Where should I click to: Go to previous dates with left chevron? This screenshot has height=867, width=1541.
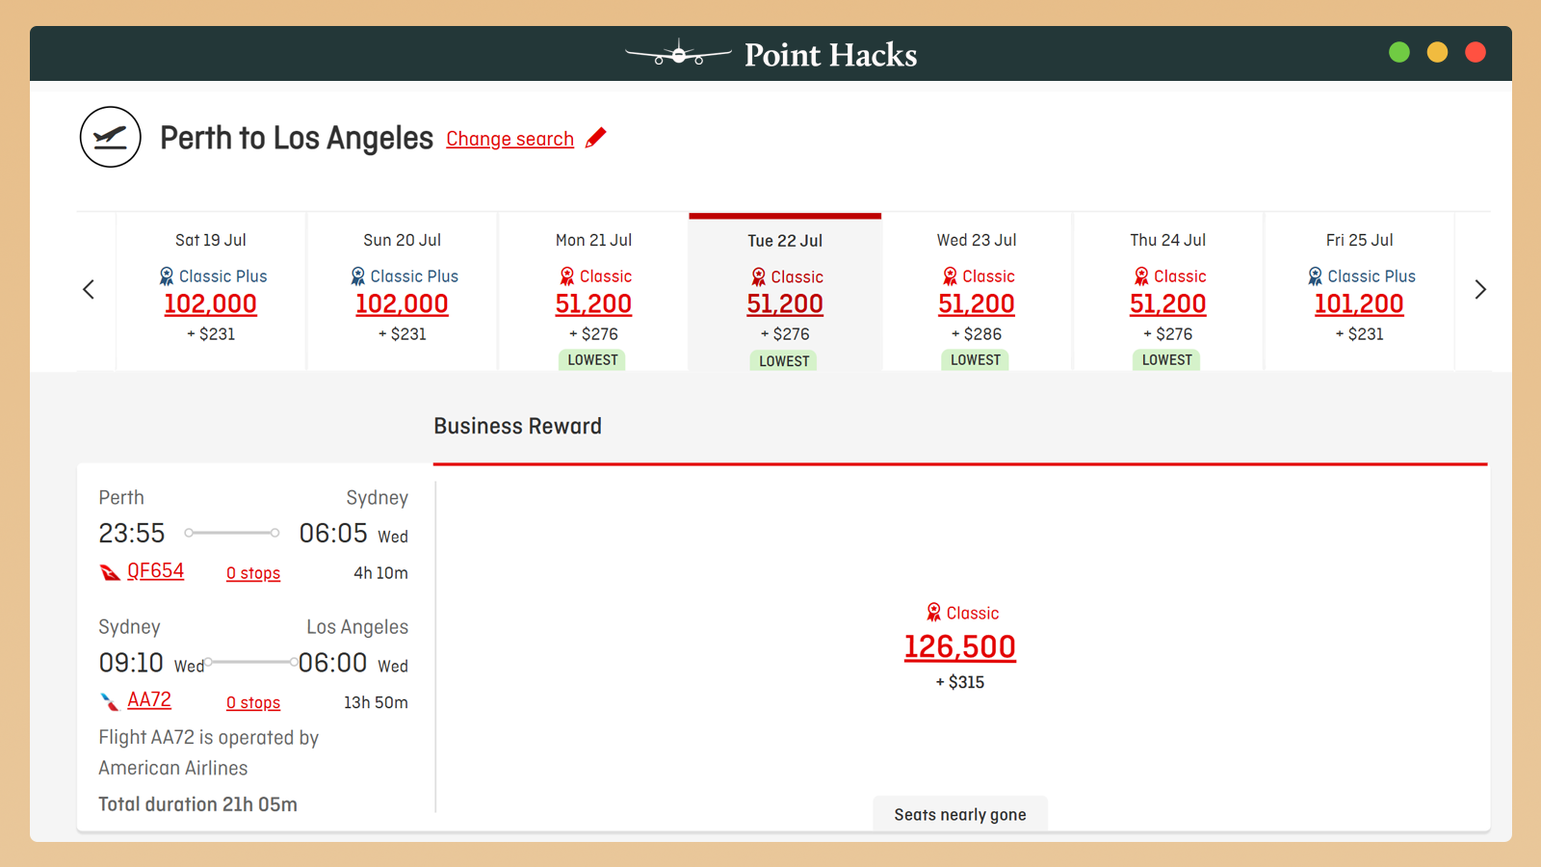coord(89,289)
